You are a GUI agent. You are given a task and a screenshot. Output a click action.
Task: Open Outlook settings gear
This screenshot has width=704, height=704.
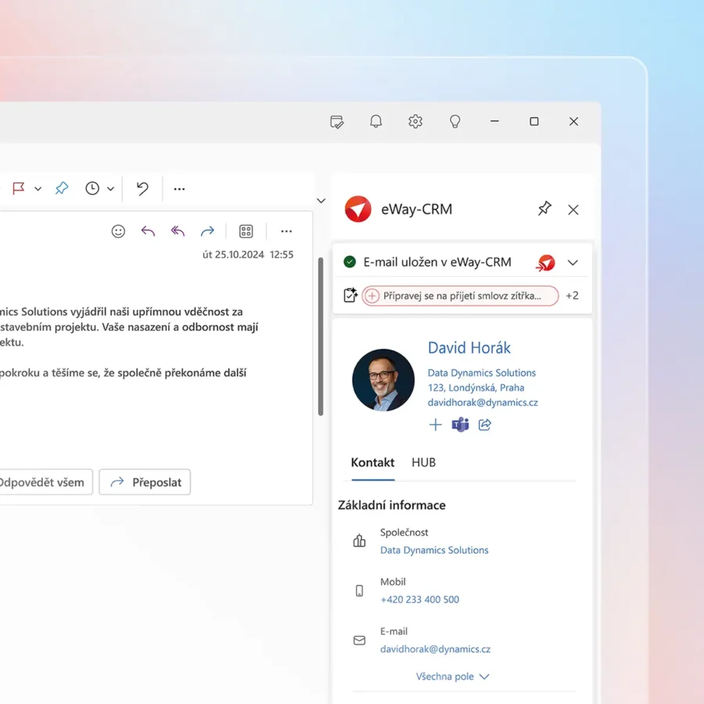[415, 121]
